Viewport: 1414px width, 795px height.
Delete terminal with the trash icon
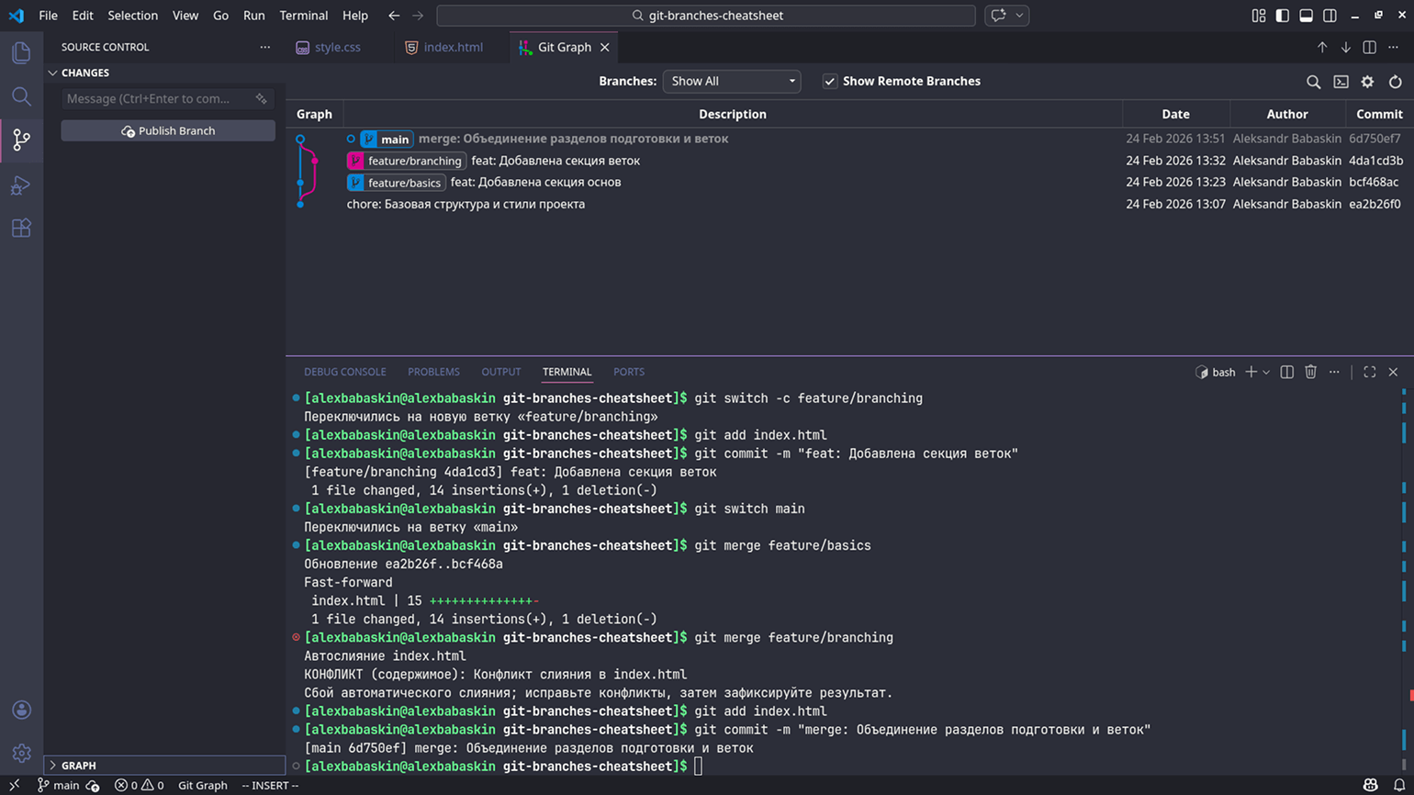coord(1310,372)
